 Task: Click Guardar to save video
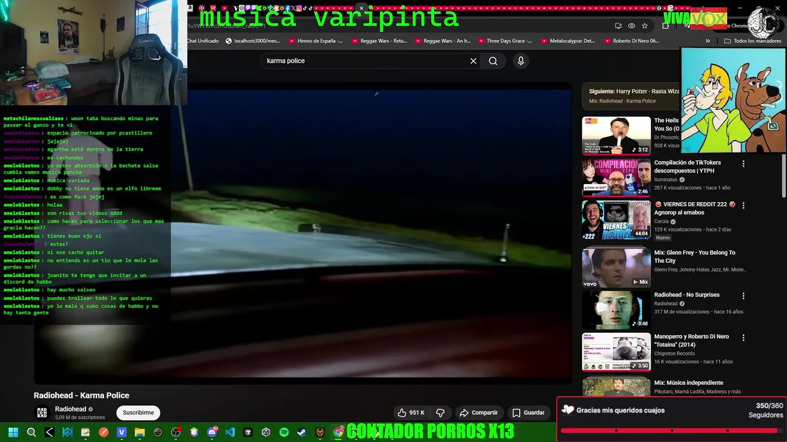pyautogui.click(x=528, y=413)
